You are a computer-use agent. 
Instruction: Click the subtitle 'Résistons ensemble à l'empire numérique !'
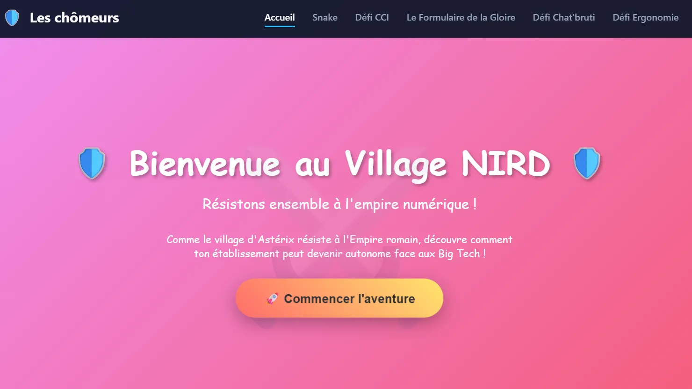(x=340, y=204)
